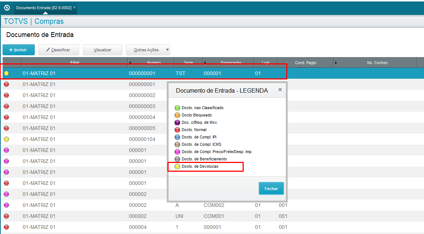Click the Incluir button
This screenshot has width=424, height=234.
point(19,50)
